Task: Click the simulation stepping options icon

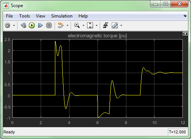Action: point(24,25)
